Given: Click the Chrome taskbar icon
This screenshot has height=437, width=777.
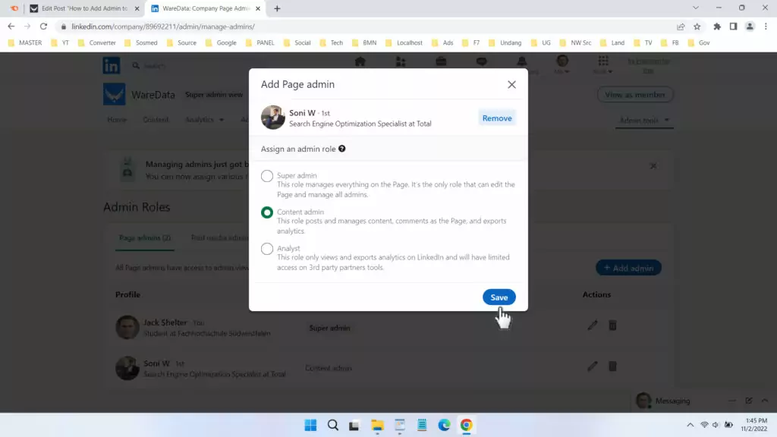Looking at the screenshot, I should coord(467,425).
